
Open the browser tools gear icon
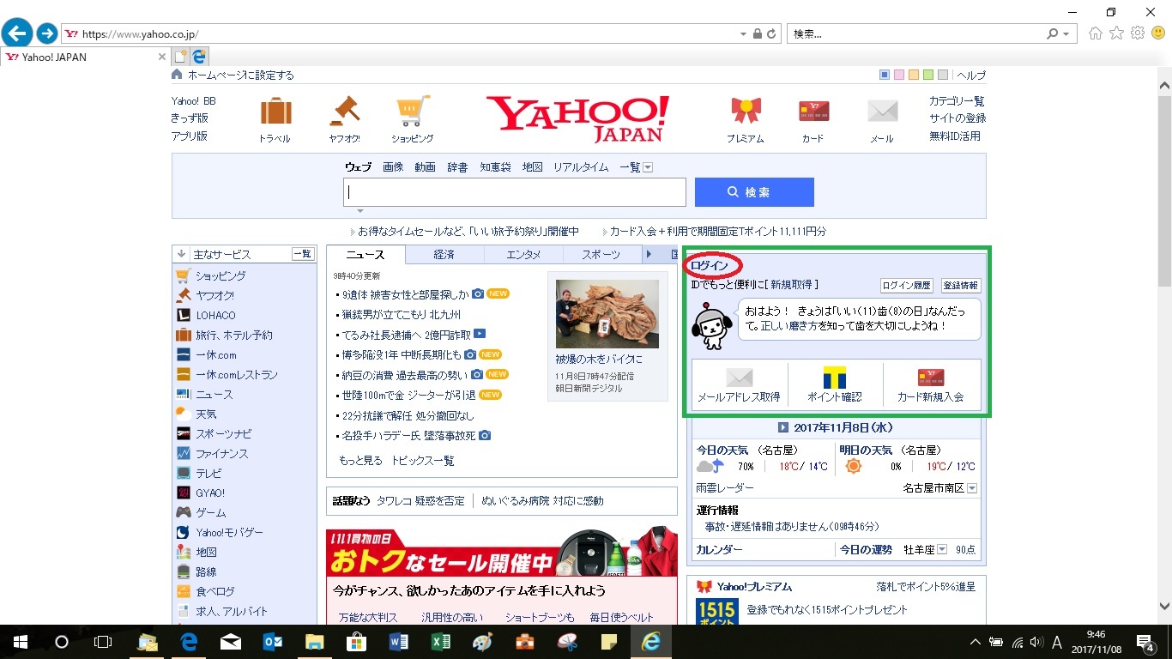[x=1138, y=33]
